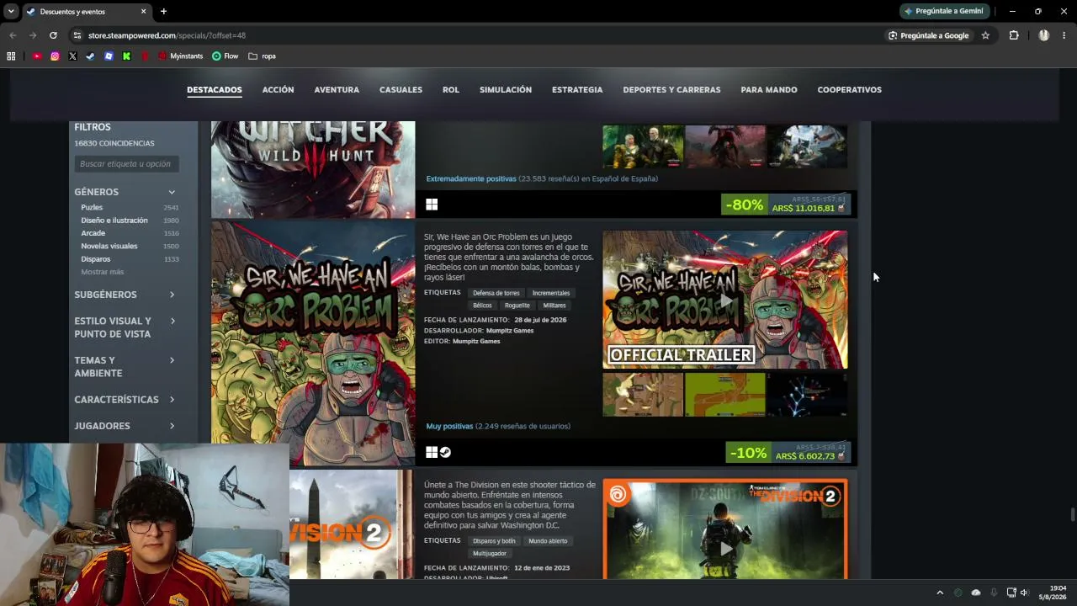The image size is (1077, 606).
Task: Switch to the ACCIÓN tab
Action: tap(278, 90)
